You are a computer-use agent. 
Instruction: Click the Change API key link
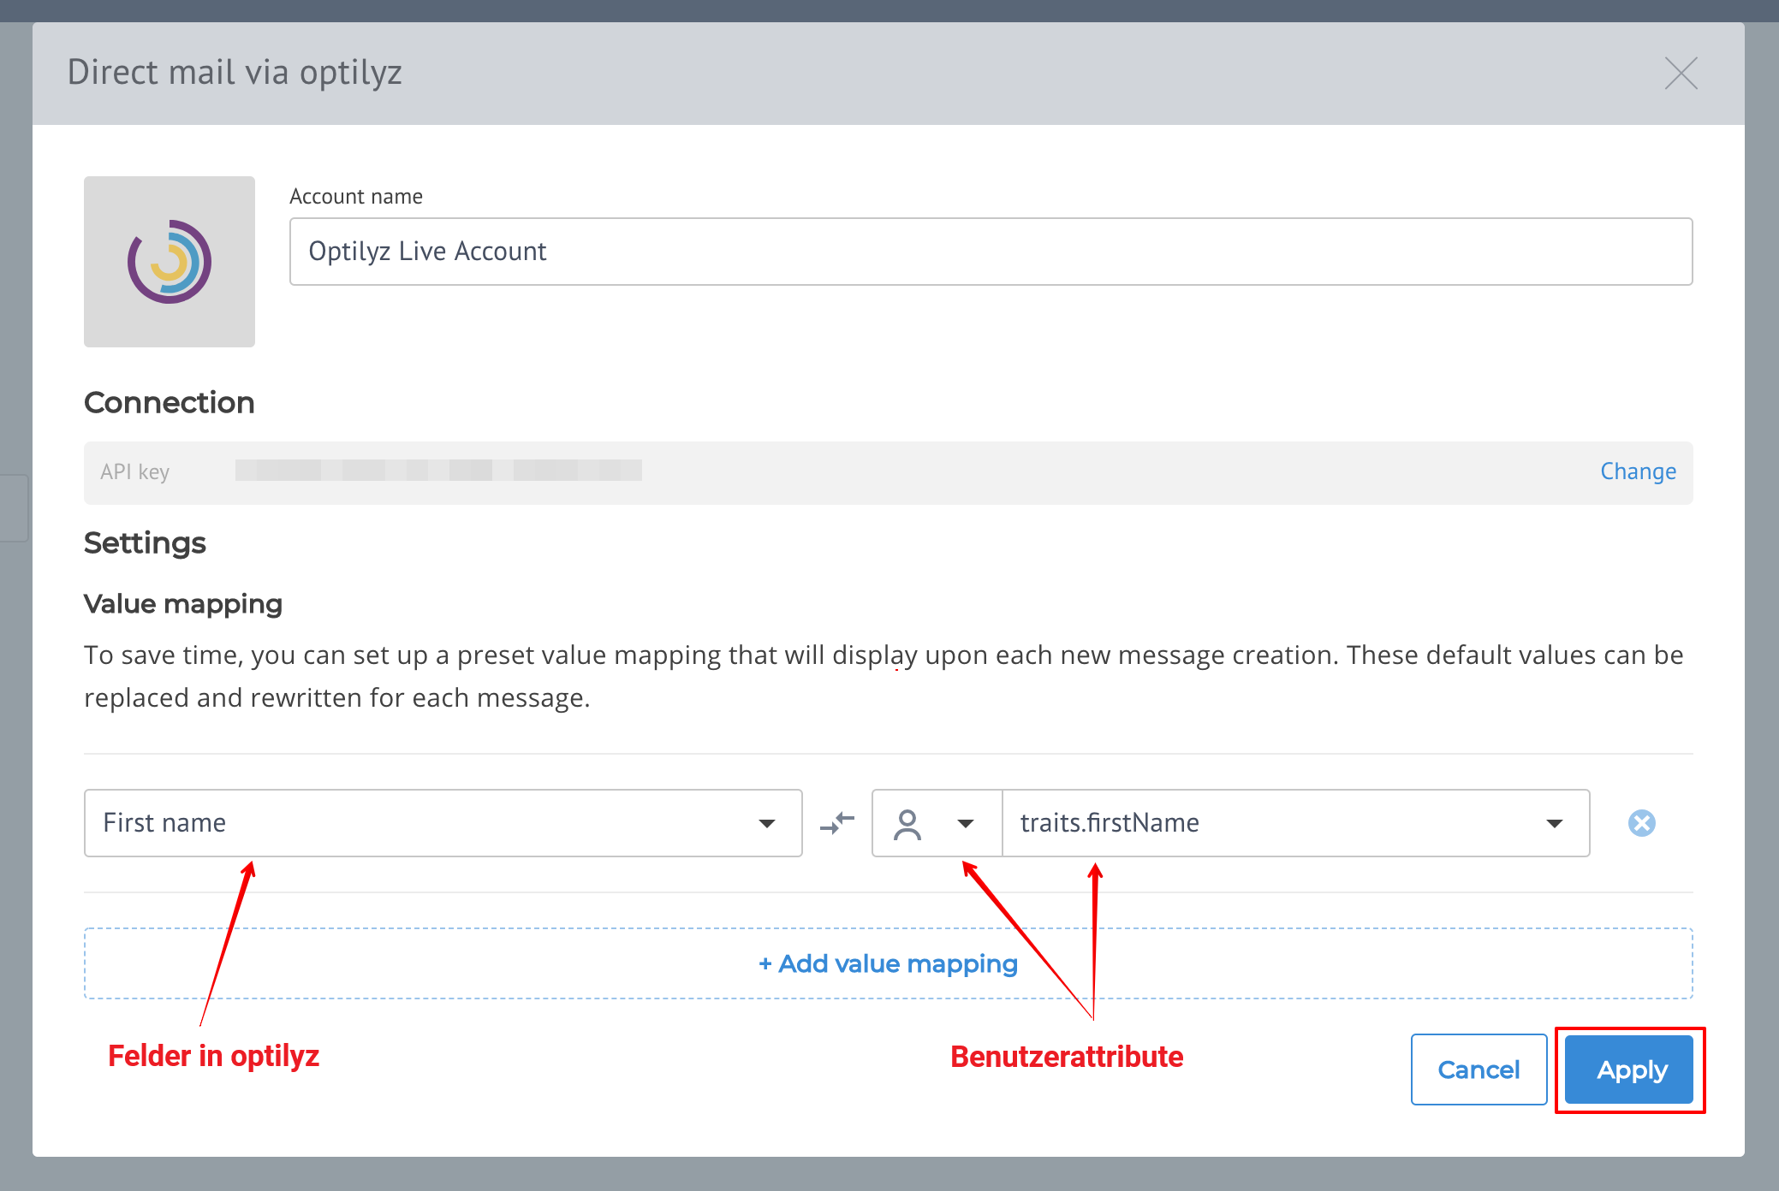[x=1638, y=471]
